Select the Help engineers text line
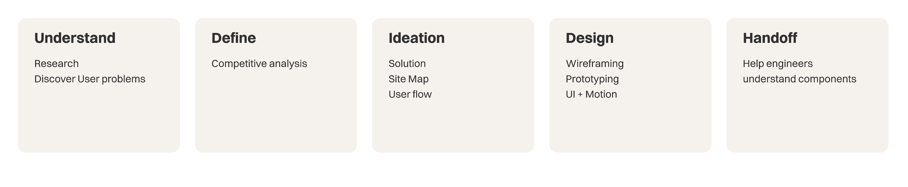 pyautogui.click(x=777, y=63)
